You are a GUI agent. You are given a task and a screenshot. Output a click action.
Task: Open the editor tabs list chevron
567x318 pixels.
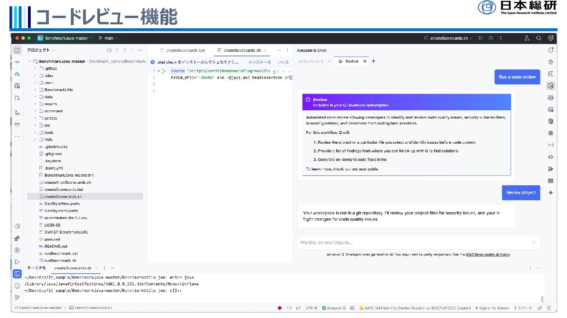click(280, 50)
